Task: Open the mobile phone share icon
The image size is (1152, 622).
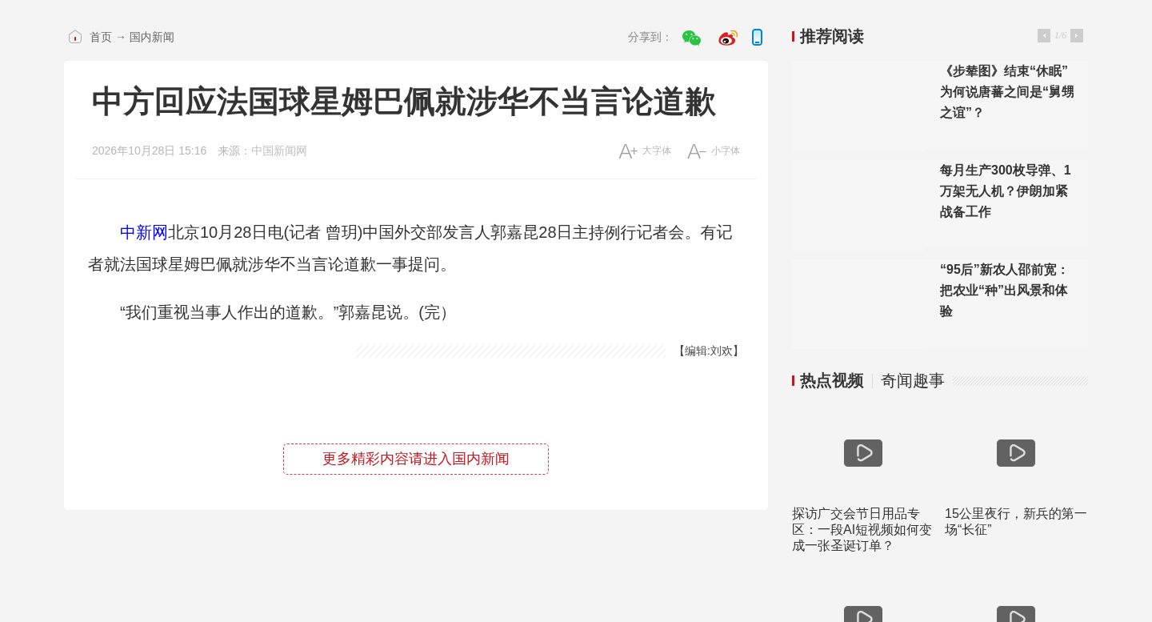Action: [x=757, y=38]
